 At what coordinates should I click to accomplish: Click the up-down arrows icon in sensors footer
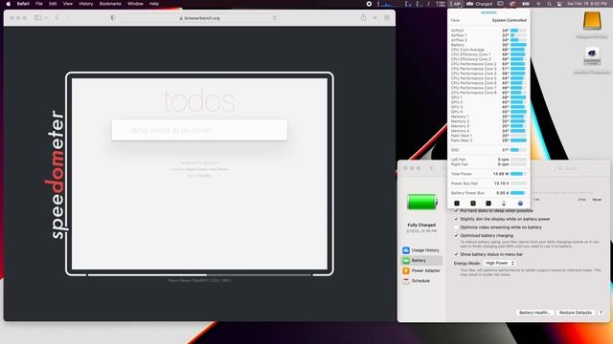504,204
